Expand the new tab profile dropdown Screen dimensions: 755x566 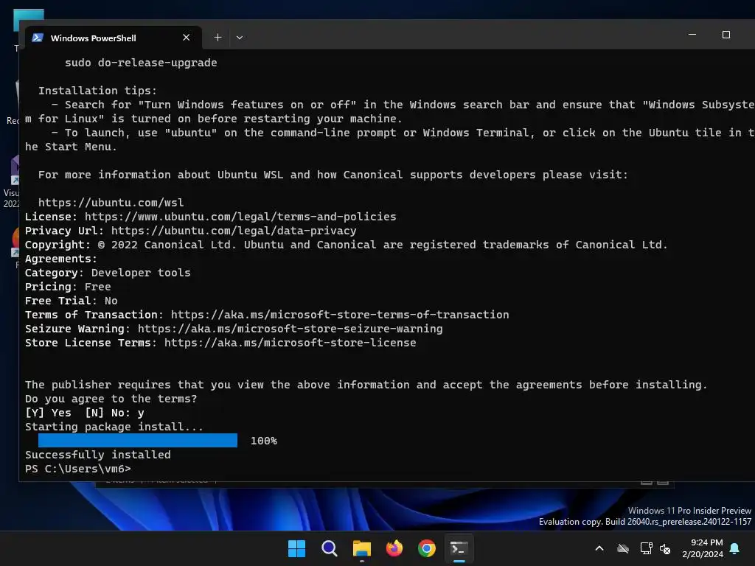240,38
